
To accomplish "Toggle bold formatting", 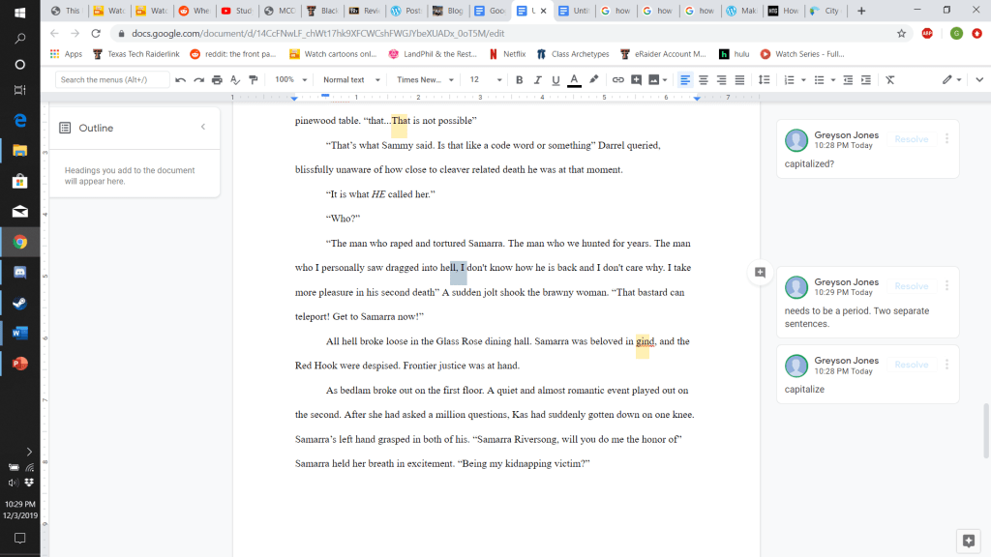I will (x=519, y=79).
